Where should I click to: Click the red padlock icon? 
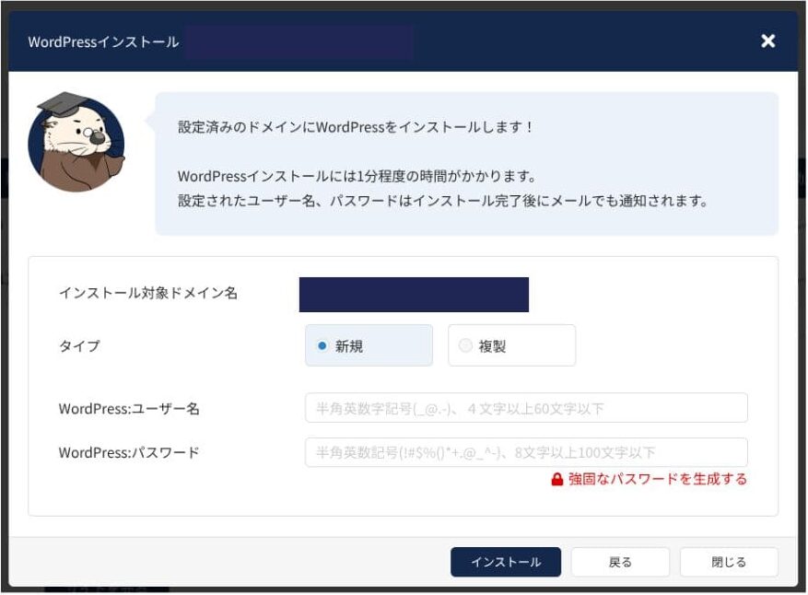click(556, 480)
